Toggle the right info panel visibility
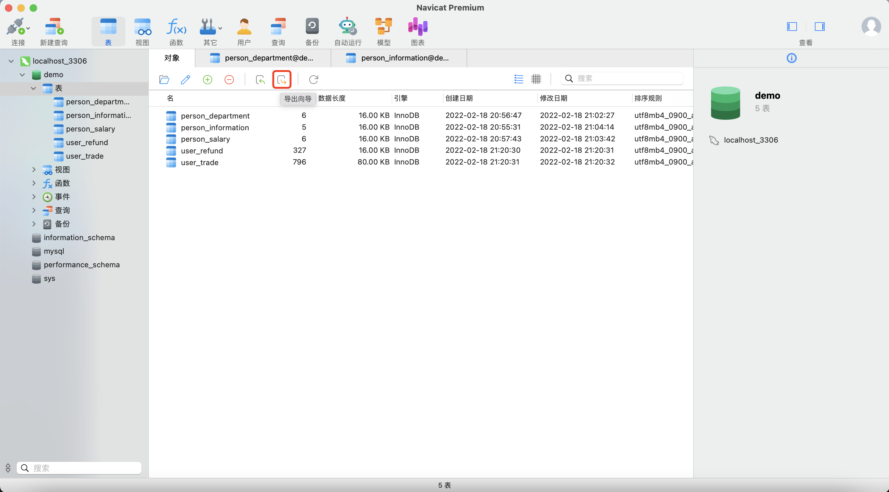 click(x=819, y=27)
